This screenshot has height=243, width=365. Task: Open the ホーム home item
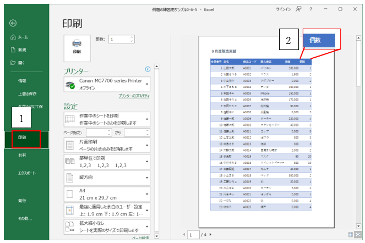point(20,37)
